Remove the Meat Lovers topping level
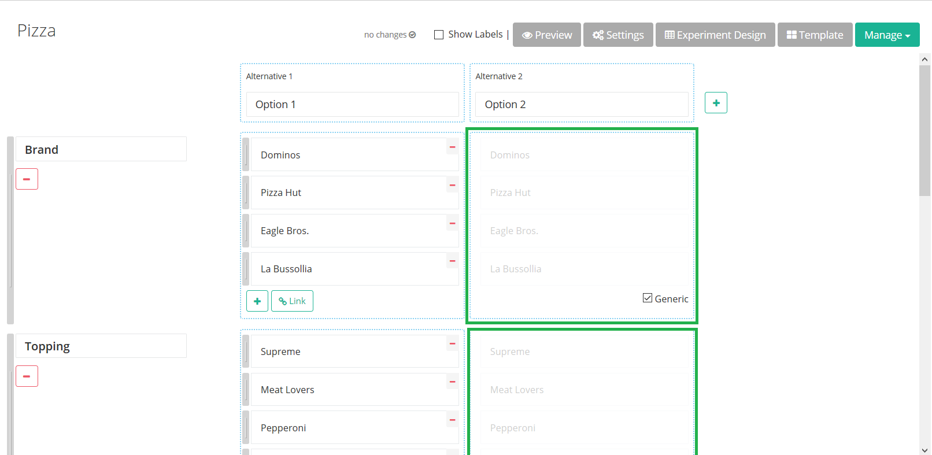This screenshot has height=455, width=932. click(x=452, y=382)
